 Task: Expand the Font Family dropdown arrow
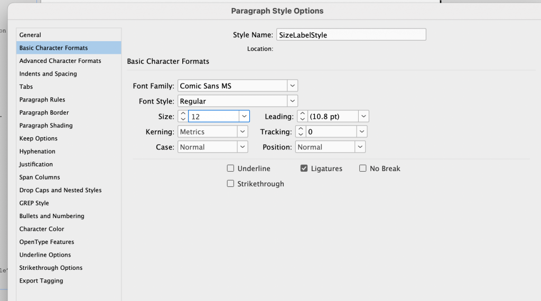click(x=292, y=86)
